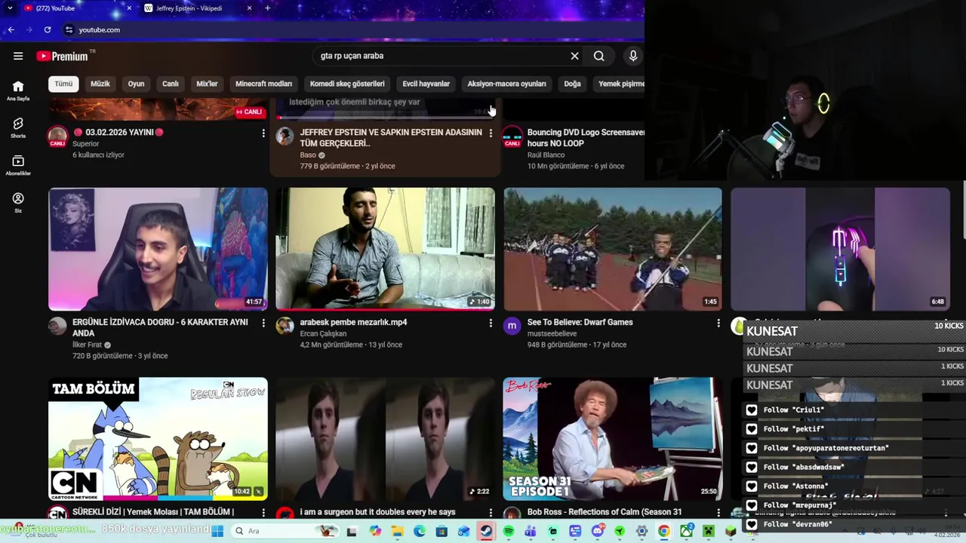The height and width of the screenshot is (543, 966).
Task: Open Abonelikler in the sidebar
Action: (18, 165)
